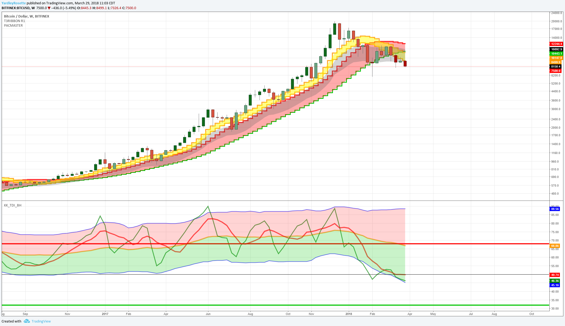Click the 30.00 oscillator axis tick
The height and width of the screenshot is (326, 565).
point(555,309)
